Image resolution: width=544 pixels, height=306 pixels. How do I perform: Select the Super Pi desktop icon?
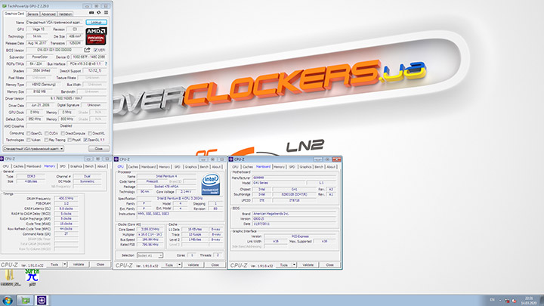pos(32,277)
